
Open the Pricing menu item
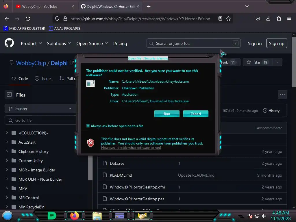click(x=120, y=43)
